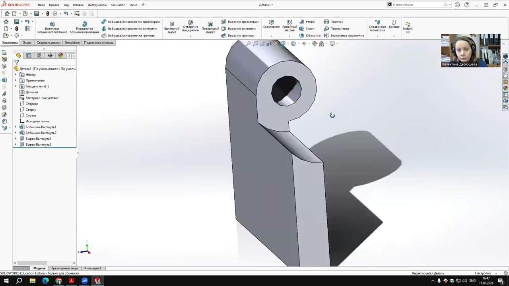Select the Вытянутая бобышка/основание tool
Image resolution: width=509 pixels, height=286 pixels.
[x=52, y=28]
